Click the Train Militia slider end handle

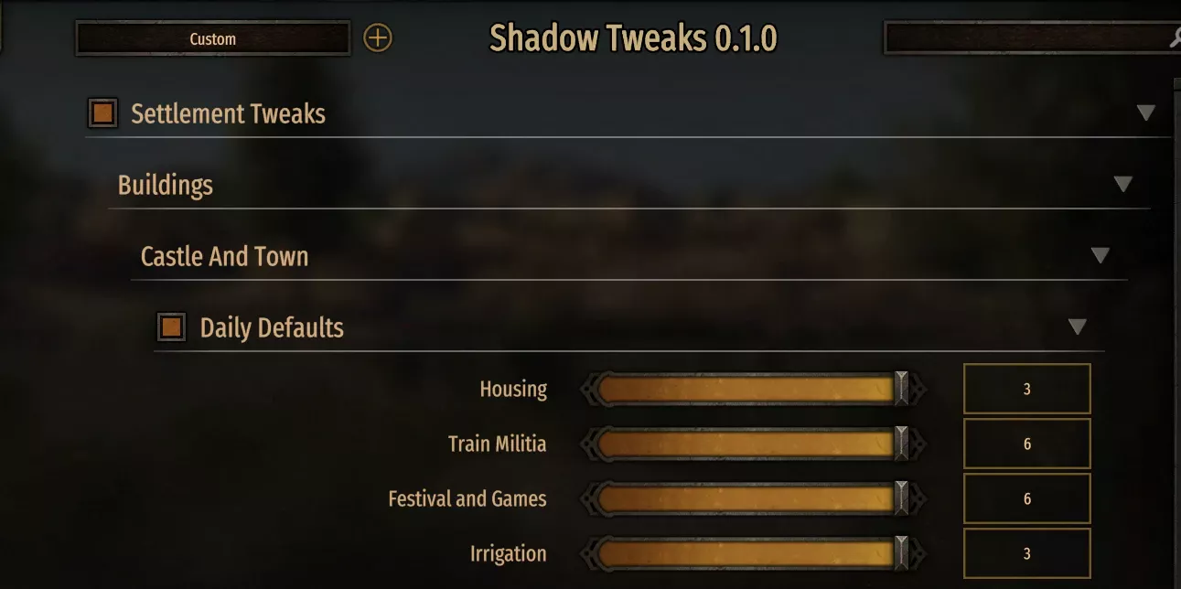[901, 443]
